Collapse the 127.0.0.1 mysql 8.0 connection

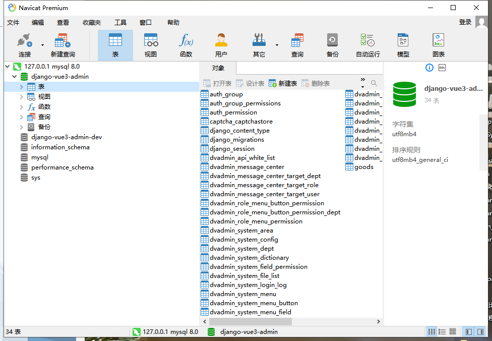[x=7, y=67]
